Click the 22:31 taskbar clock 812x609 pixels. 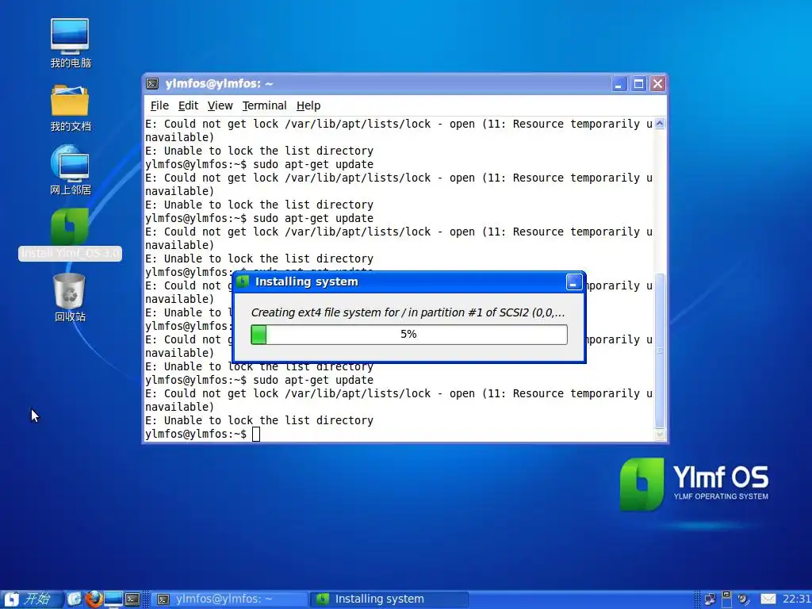796,599
